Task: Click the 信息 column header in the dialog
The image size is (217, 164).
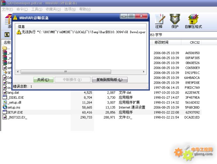Action: tap(81, 27)
